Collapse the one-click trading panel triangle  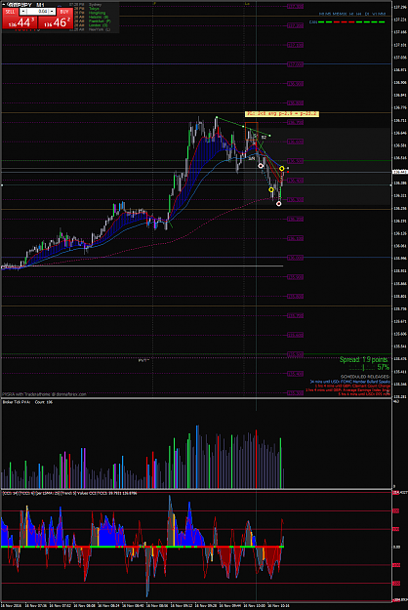4,5
